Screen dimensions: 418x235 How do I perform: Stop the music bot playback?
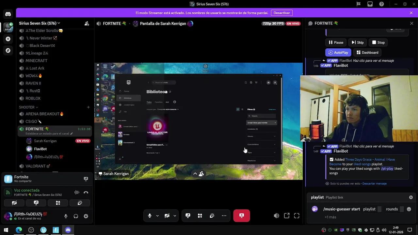[378, 42]
